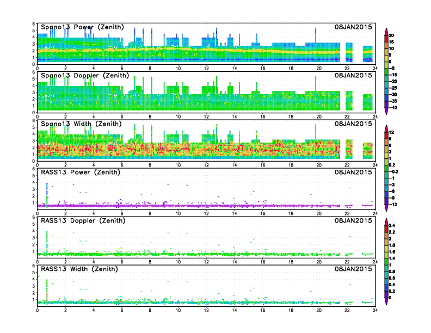Click hour 12 tick on Spano13 Power axis
This screenshot has height=333, width=431.
click(206, 68)
